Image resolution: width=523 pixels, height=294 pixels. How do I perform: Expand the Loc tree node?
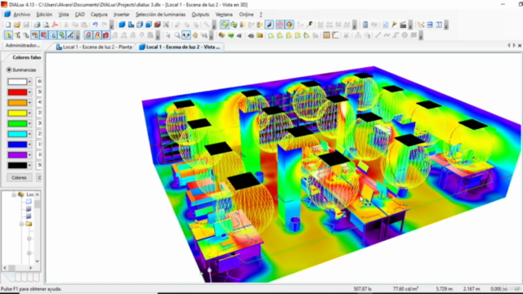pyautogui.click(x=14, y=194)
